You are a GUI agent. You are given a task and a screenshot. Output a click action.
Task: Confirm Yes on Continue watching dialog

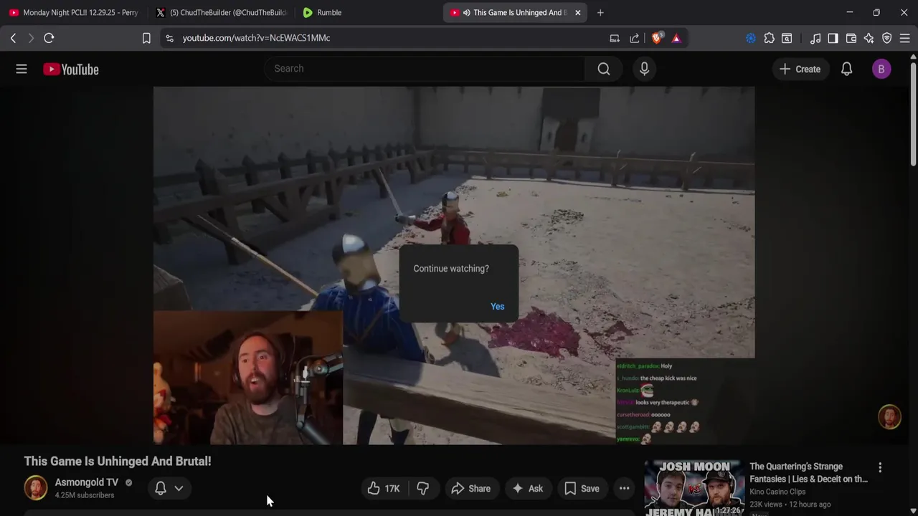(497, 306)
